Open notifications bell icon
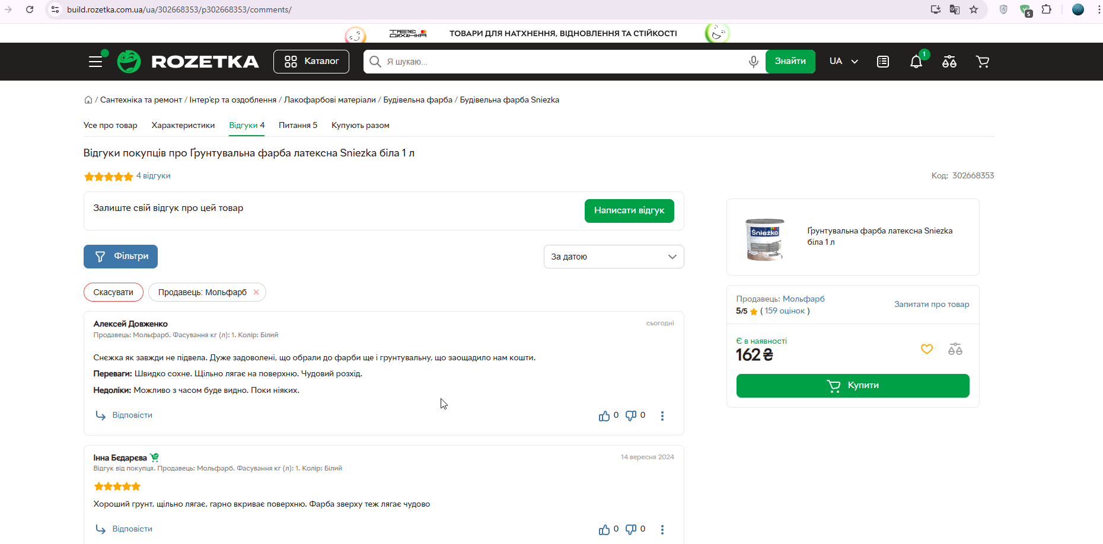The height and width of the screenshot is (544, 1103). [x=916, y=62]
